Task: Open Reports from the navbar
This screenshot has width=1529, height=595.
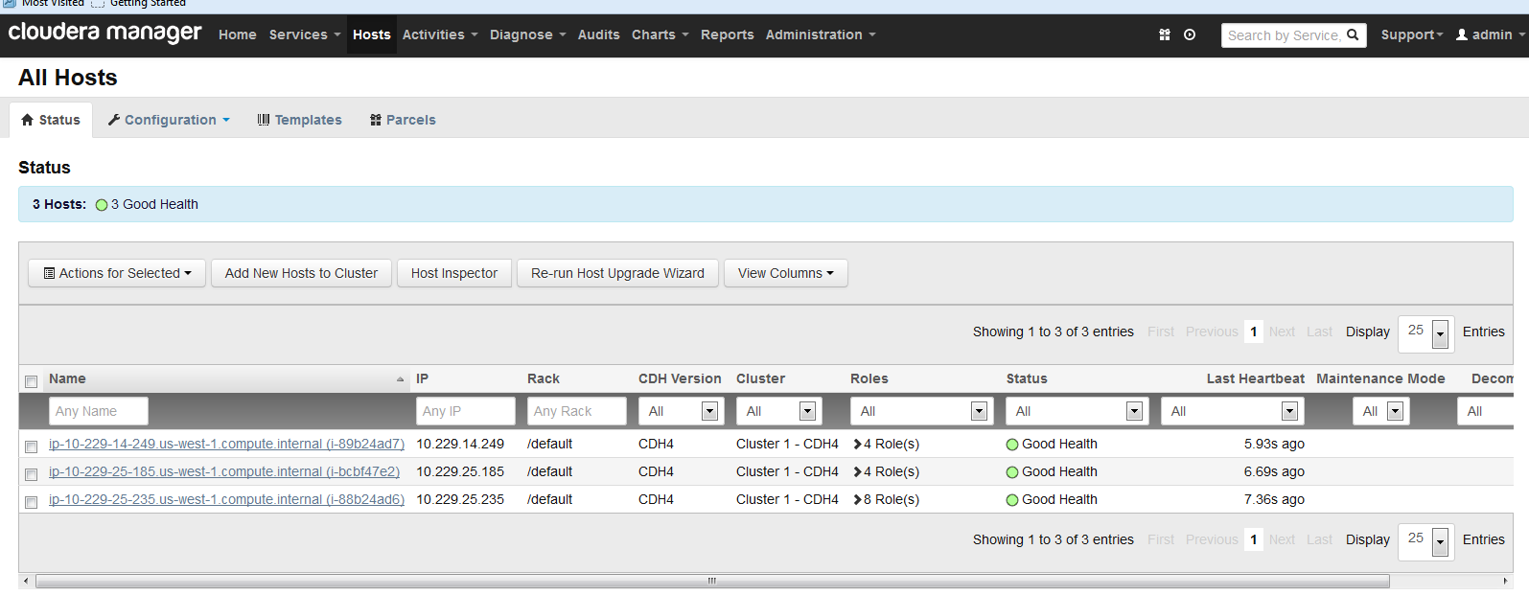Action: [x=728, y=34]
